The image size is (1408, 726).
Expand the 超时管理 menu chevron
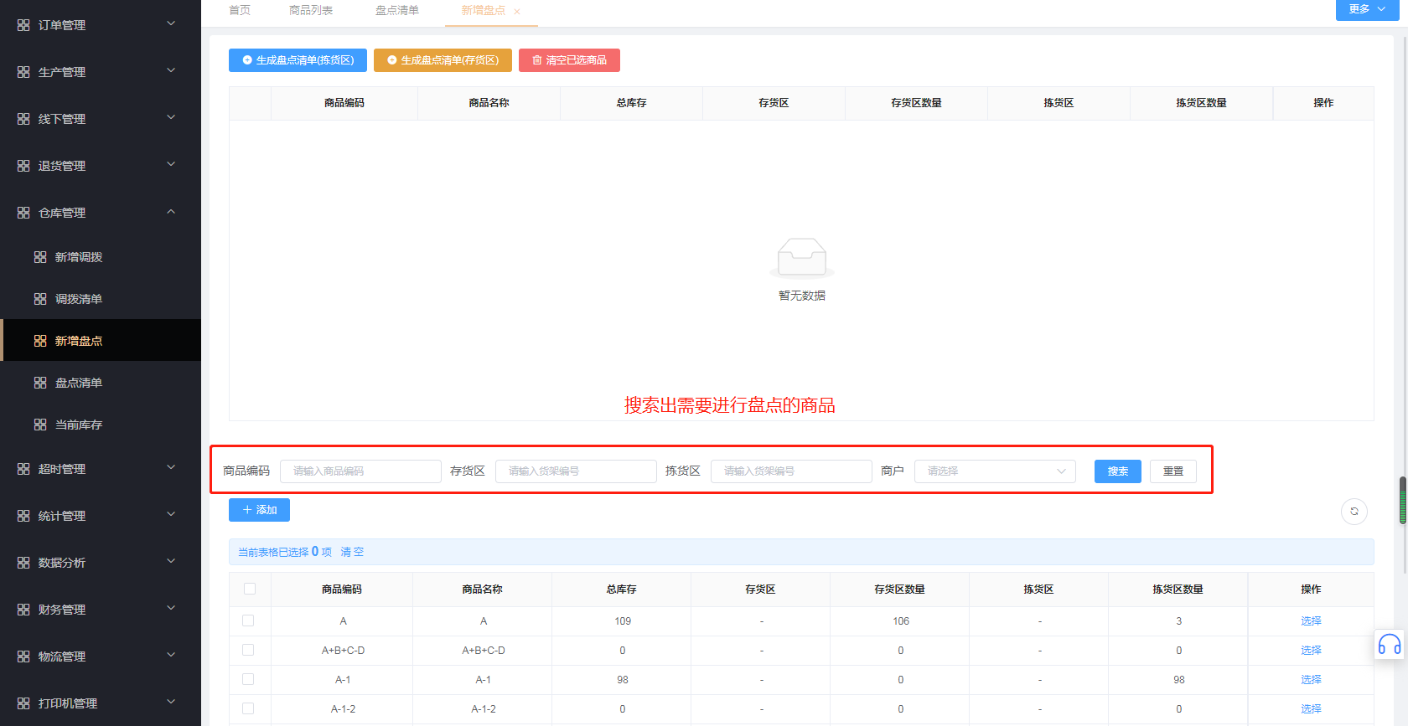point(171,467)
